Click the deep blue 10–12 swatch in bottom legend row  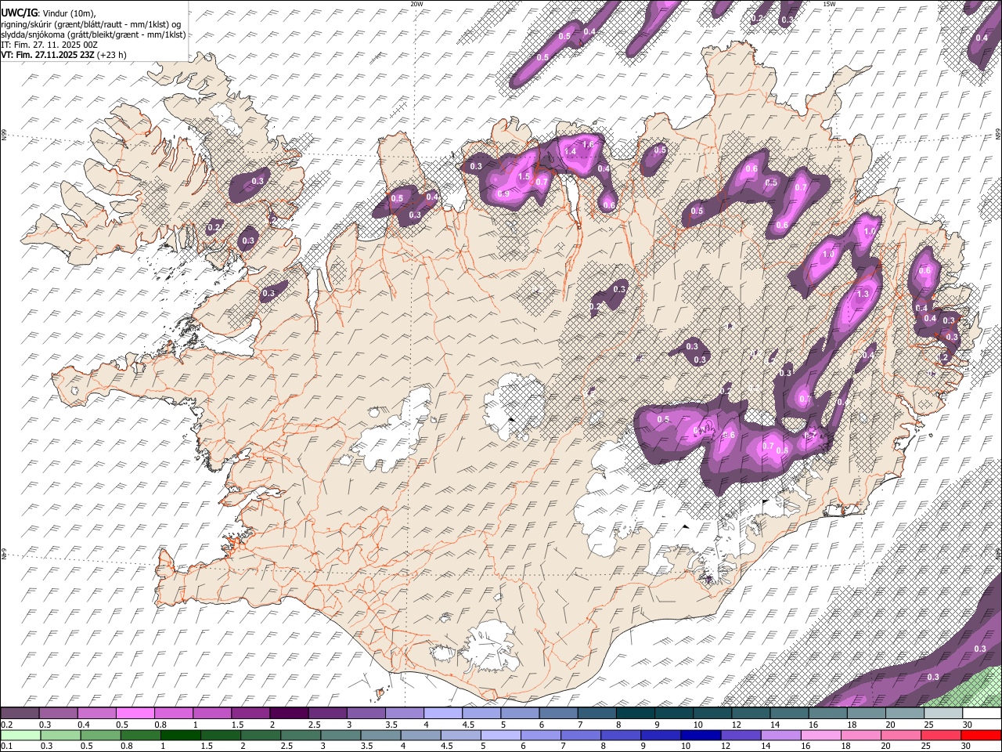click(x=701, y=735)
